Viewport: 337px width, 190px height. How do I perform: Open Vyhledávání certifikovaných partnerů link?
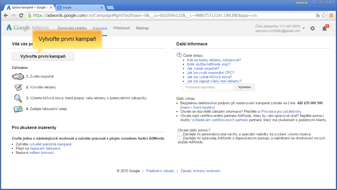click(220, 120)
